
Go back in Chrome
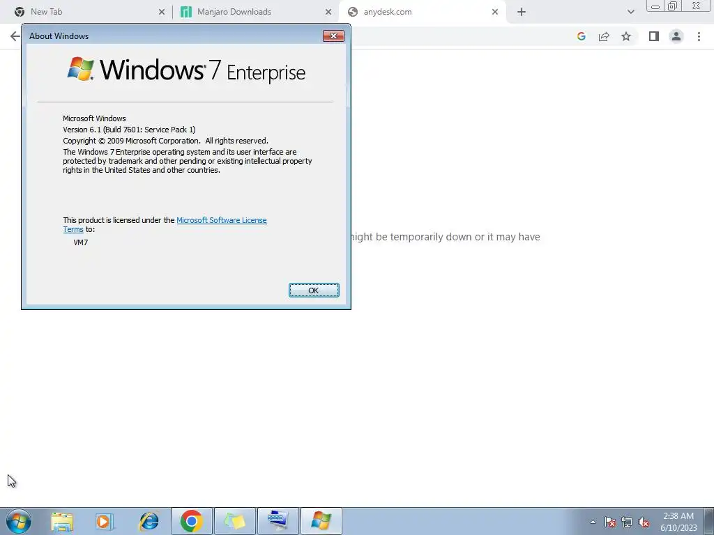[15, 36]
